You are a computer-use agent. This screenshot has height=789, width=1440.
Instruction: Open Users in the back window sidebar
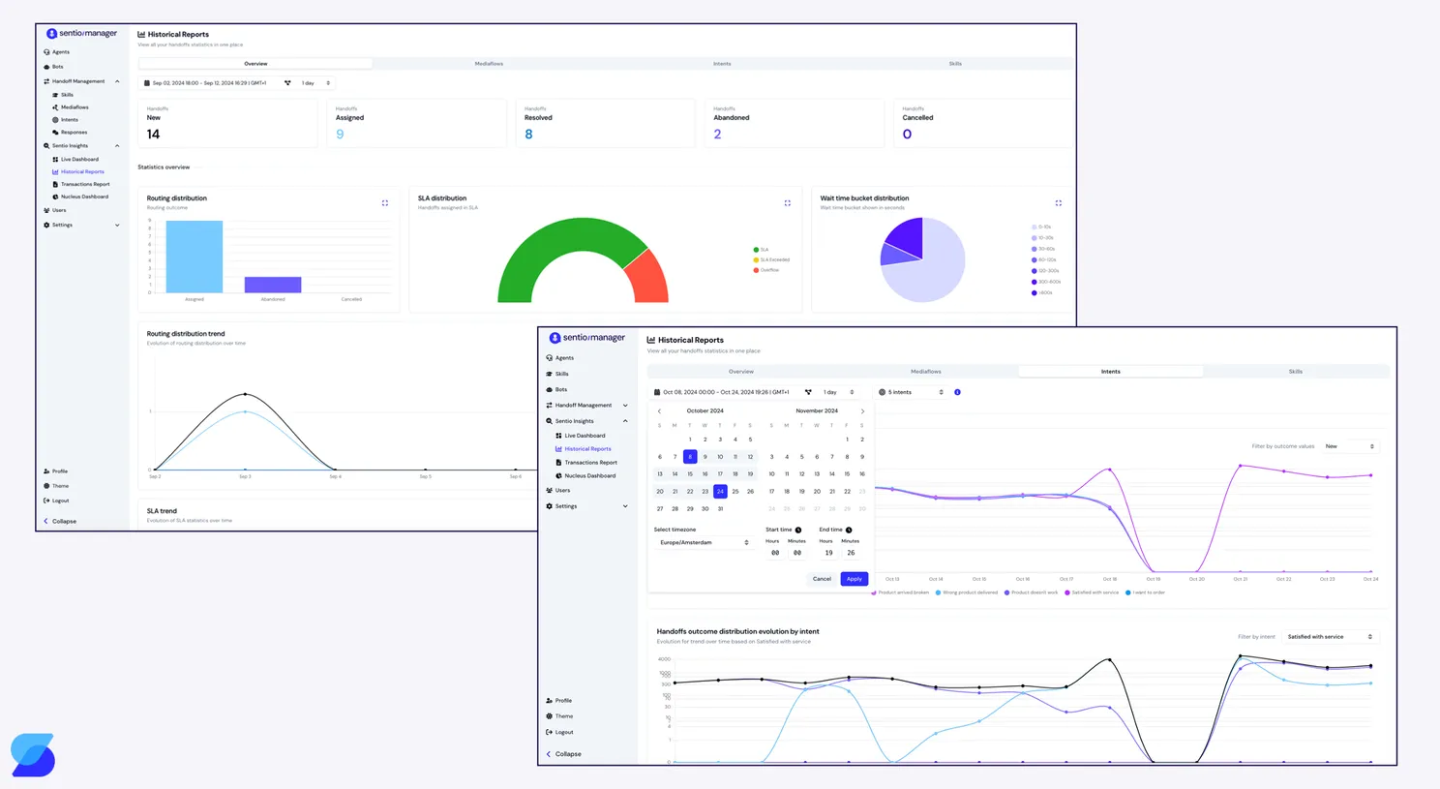pyautogui.click(x=54, y=210)
